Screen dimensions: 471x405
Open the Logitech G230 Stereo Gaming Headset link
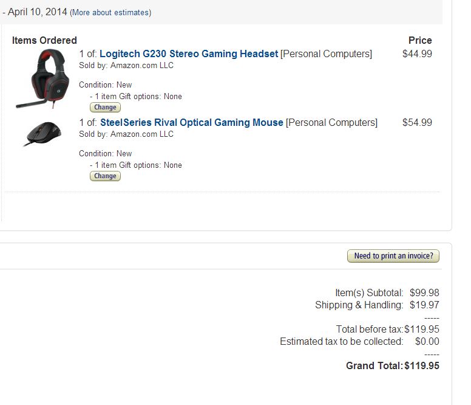pos(189,54)
